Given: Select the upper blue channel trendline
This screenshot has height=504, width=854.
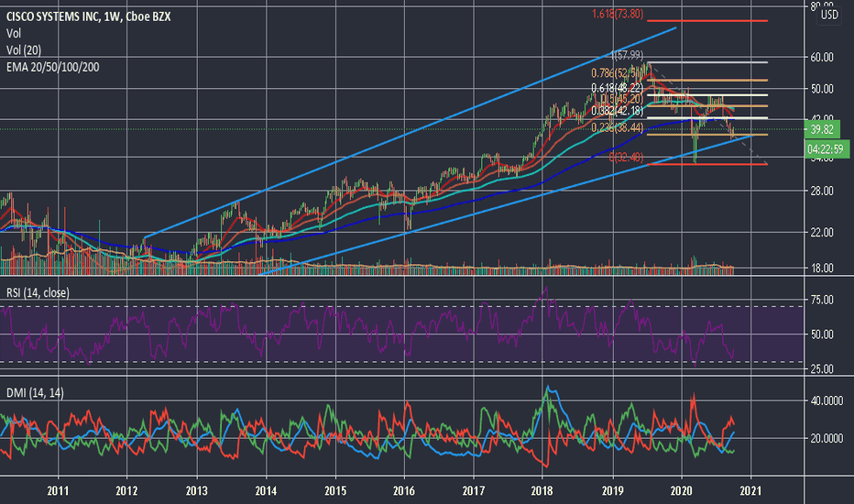Looking at the screenshot, I should click(x=410, y=132).
